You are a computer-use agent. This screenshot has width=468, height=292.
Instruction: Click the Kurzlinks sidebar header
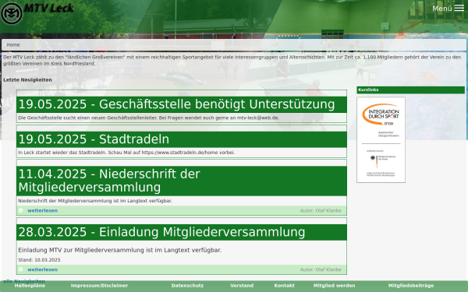coord(410,90)
